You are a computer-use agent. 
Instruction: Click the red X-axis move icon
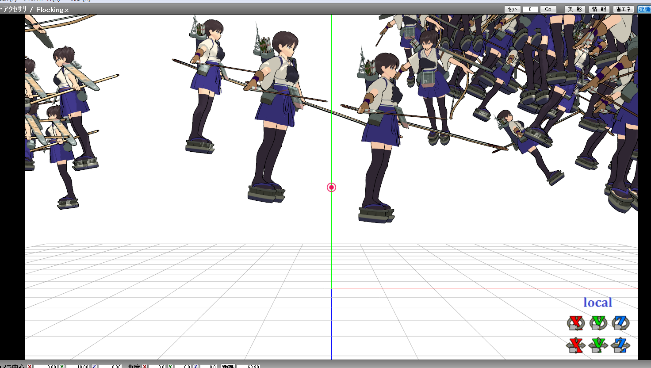pos(575,345)
